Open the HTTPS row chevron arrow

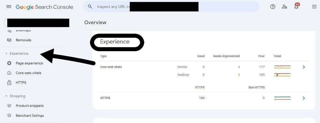tap(304, 98)
